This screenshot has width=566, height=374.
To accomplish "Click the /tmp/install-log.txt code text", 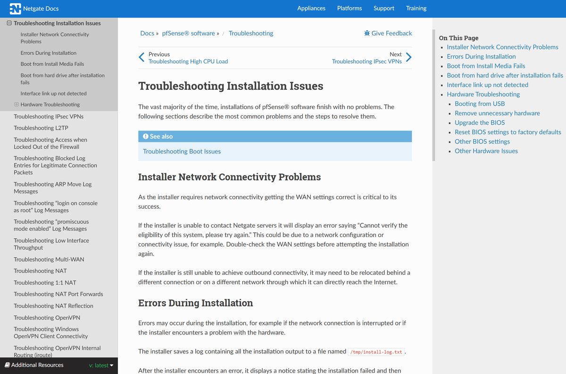I will pyautogui.click(x=376, y=352).
